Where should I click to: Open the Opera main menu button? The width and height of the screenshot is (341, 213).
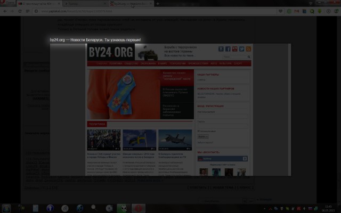click(7, 3)
